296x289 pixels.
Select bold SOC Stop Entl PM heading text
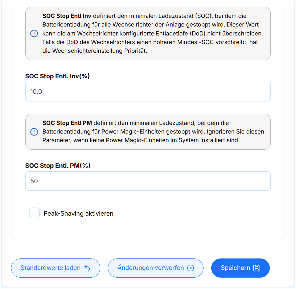pos(67,123)
